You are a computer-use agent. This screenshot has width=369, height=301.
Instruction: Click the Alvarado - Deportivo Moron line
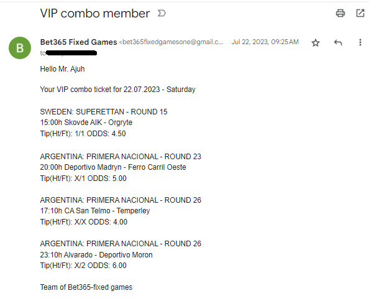(x=96, y=255)
